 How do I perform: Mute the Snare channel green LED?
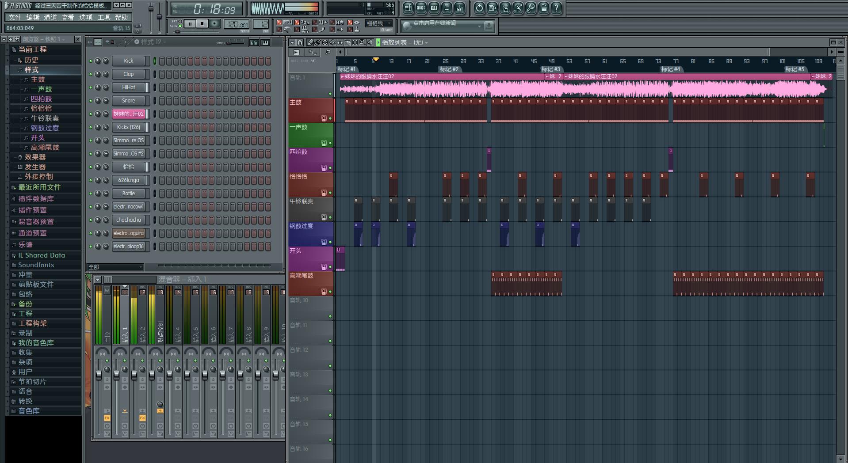(91, 101)
